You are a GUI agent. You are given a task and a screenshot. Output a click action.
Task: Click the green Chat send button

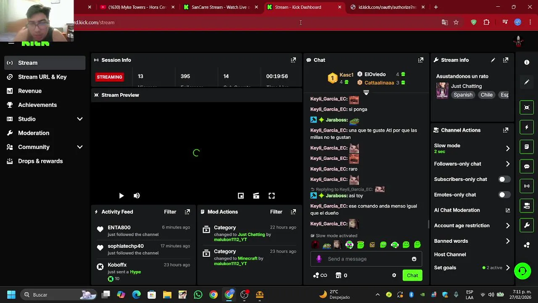pyautogui.click(x=412, y=275)
